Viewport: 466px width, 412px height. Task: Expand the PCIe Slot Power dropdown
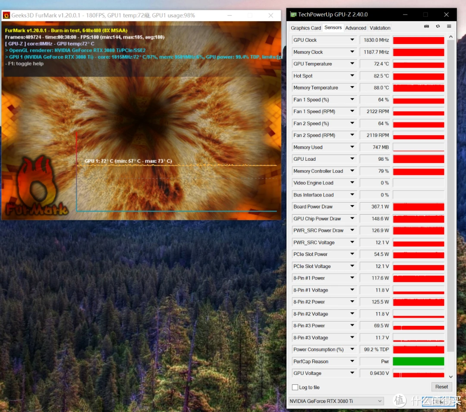point(352,254)
